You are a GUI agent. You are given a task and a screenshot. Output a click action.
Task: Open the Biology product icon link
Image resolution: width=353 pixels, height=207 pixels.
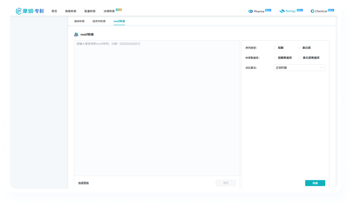click(282, 11)
